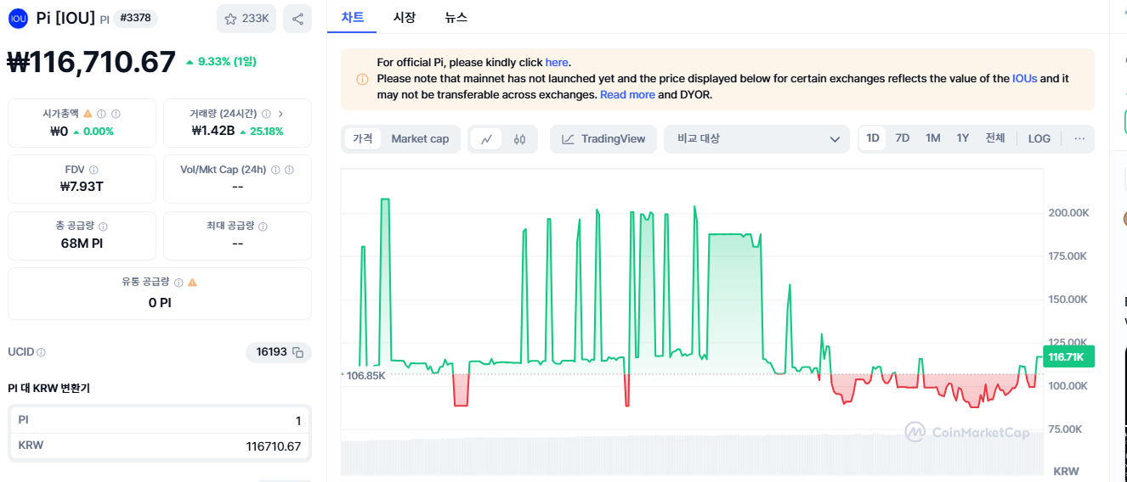This screenshot has height=482, width=1127.
Task: Click warning triangle beside 시가총액
Action: pos(88,114)
